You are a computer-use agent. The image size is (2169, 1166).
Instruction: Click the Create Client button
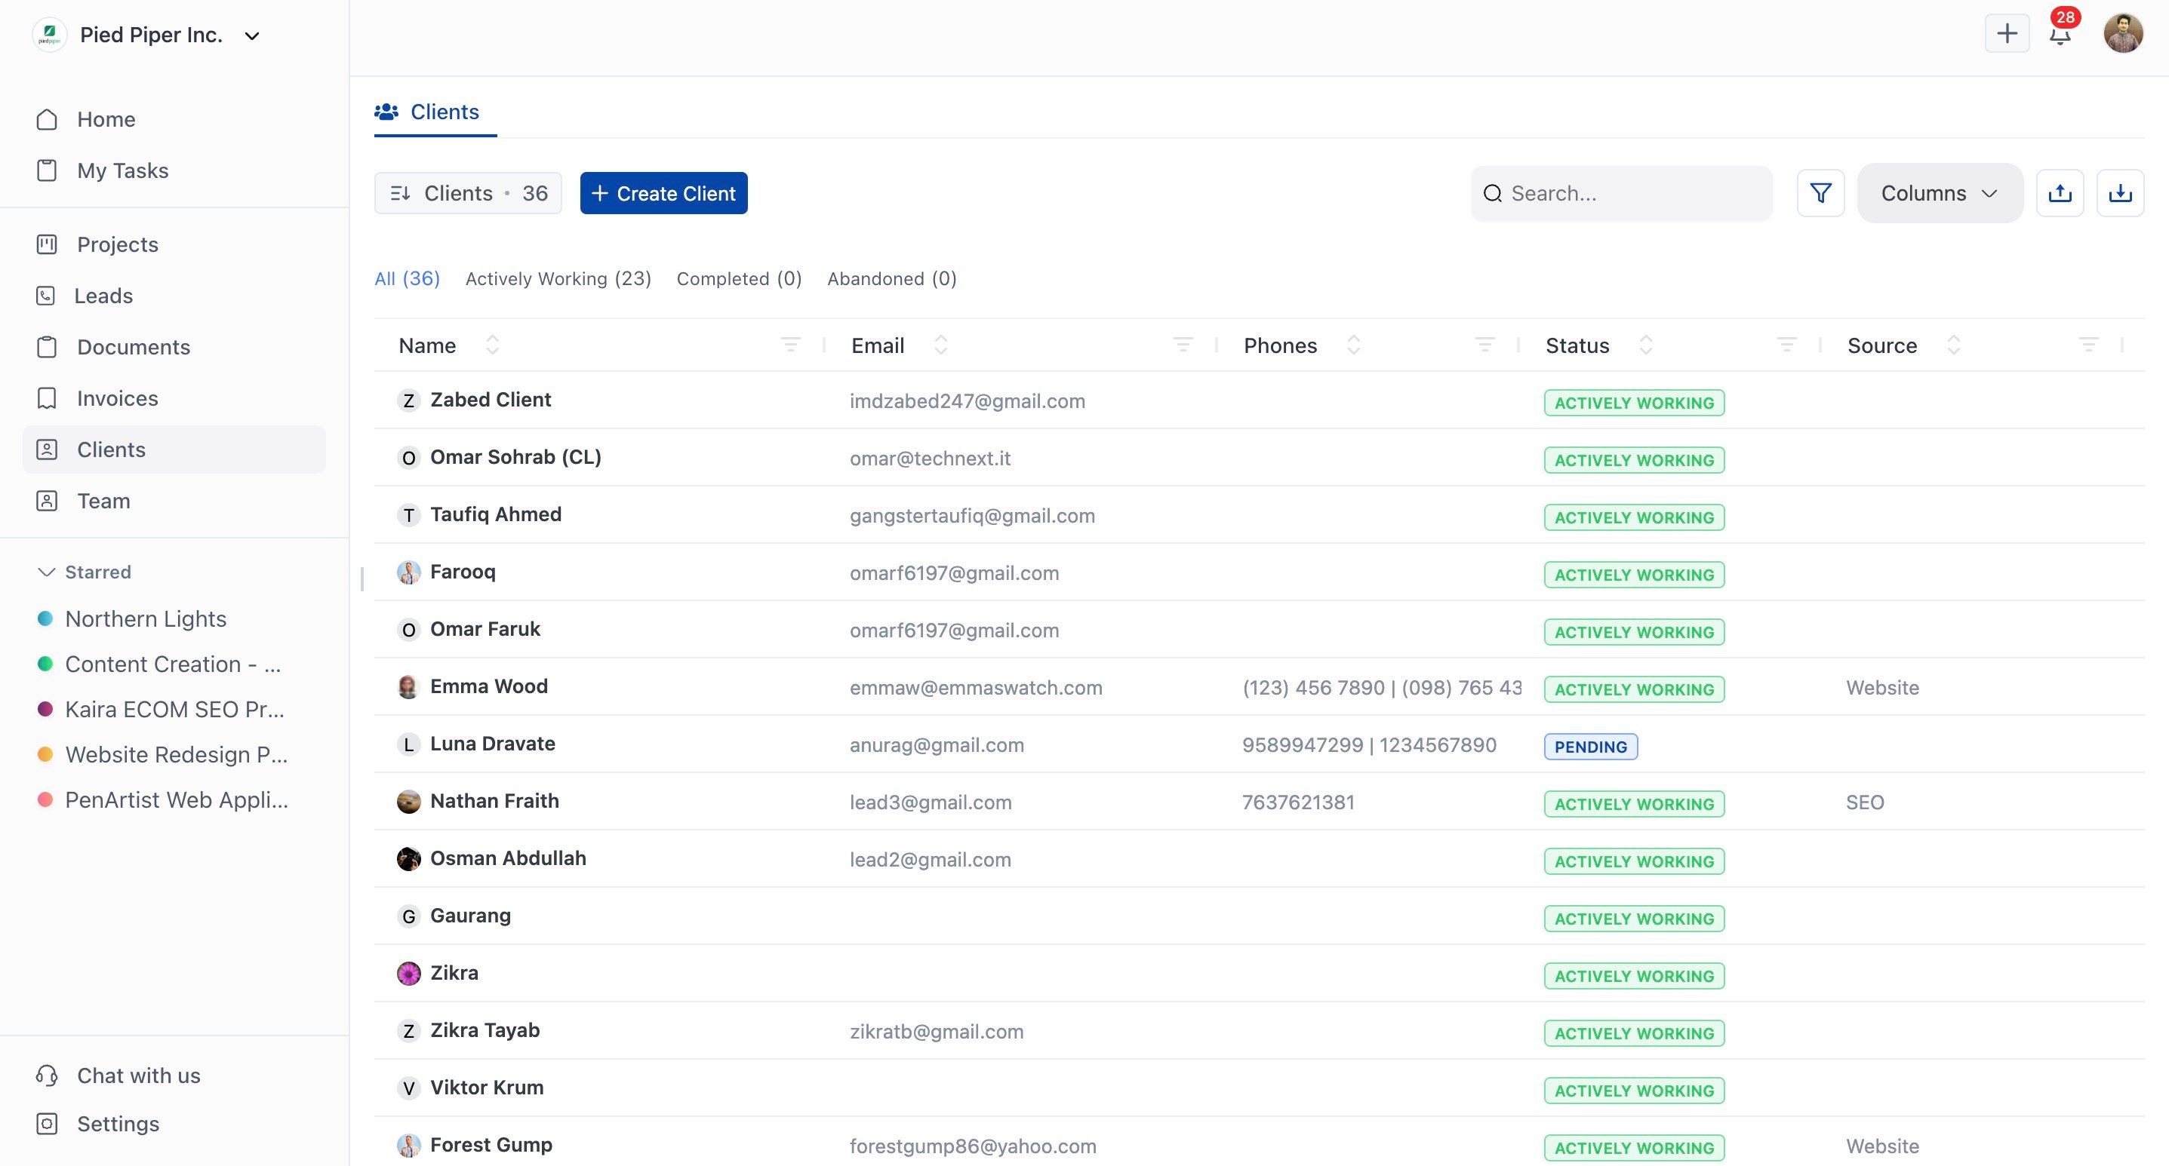pyautogui.click(x=663, y=194)
